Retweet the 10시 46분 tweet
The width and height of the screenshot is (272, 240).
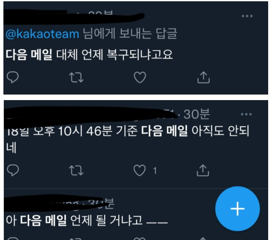(x=76, y=170)
